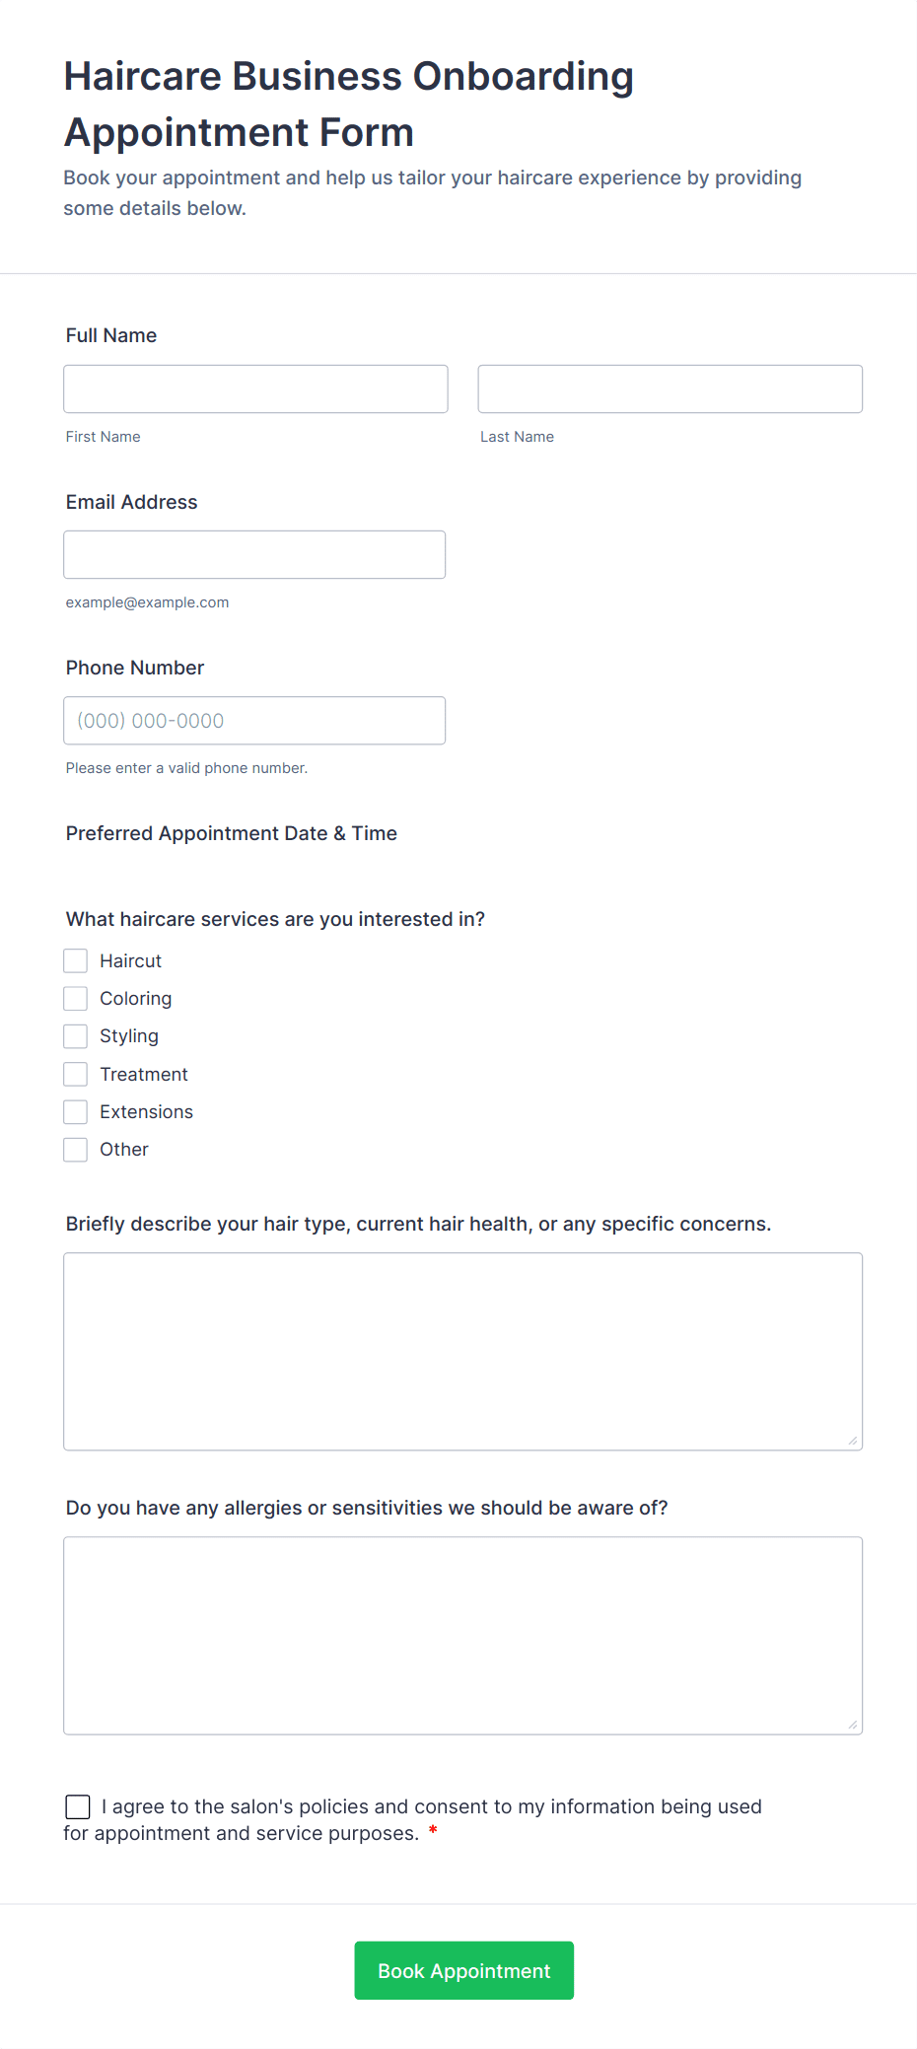The height and width of the screenshot is (2049, 917).
Task: Click the Treatment option label
Action: [143, 1074]
